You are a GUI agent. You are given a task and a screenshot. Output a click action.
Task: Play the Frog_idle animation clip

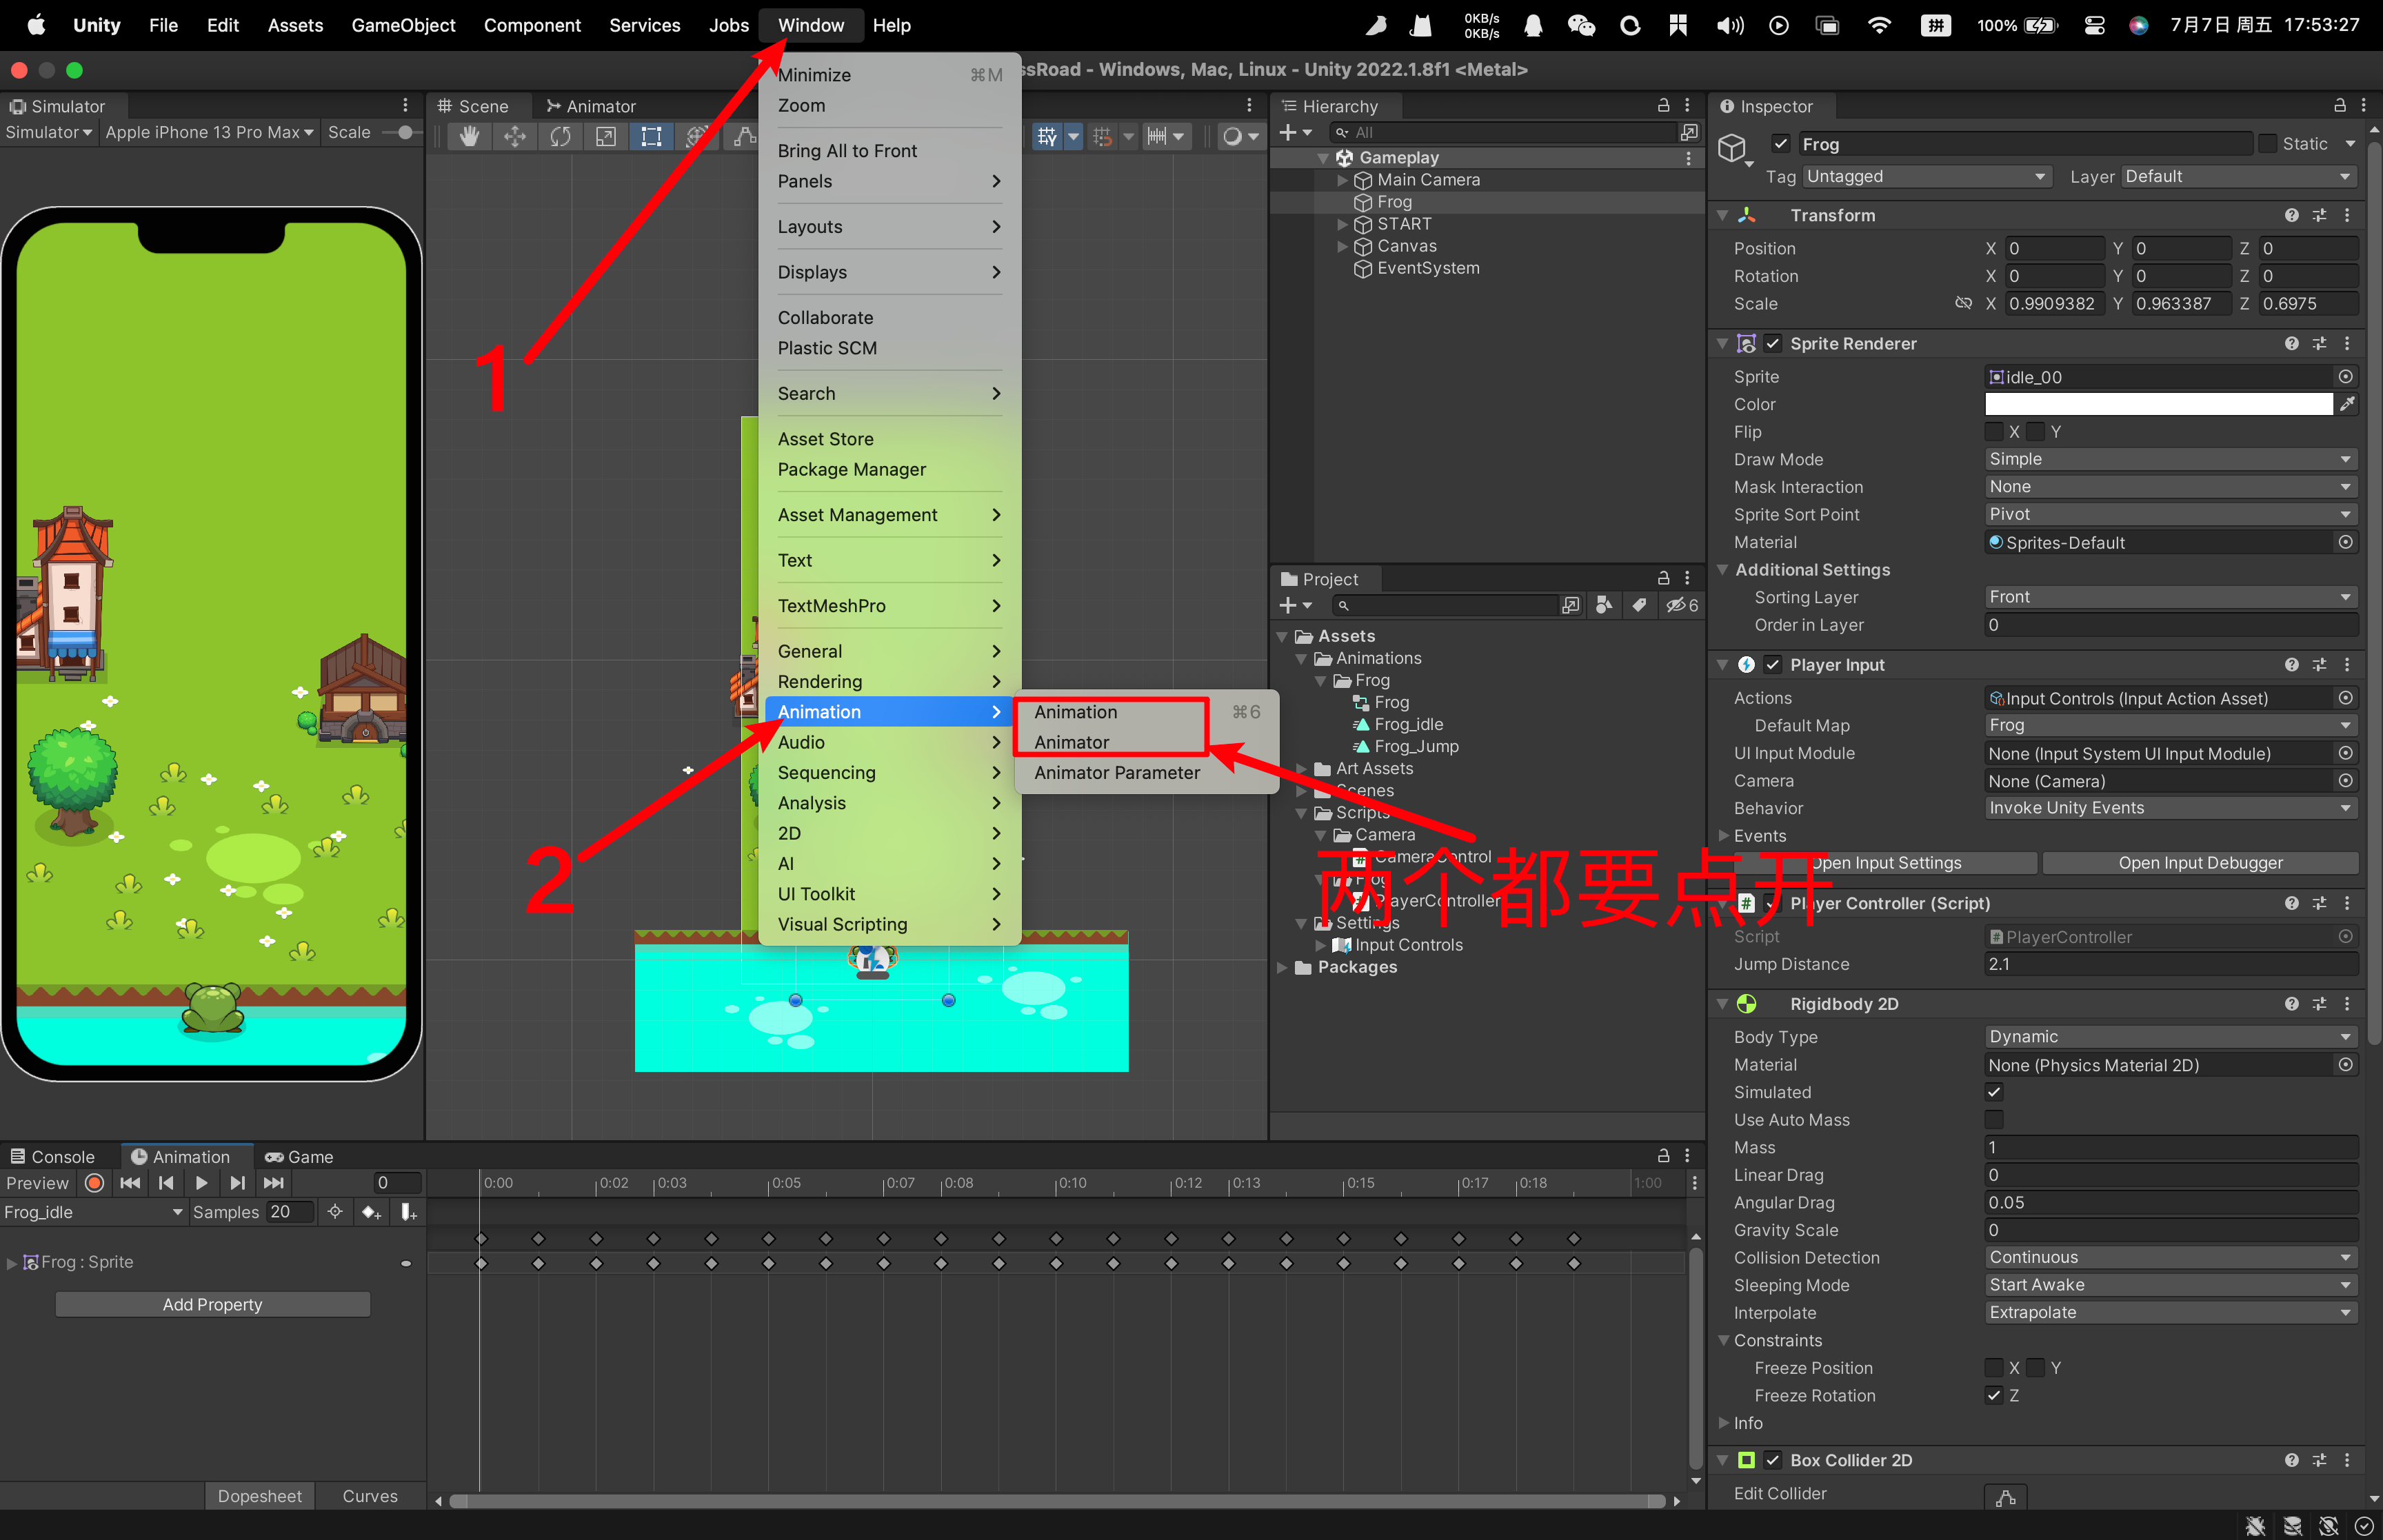(x=201, y=1183)
